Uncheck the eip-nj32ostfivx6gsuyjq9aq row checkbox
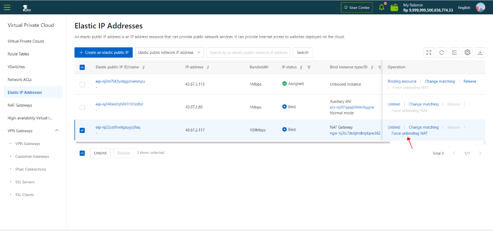Image resolution: width=493 pixels, height=231 pixels. pos(82,130)
